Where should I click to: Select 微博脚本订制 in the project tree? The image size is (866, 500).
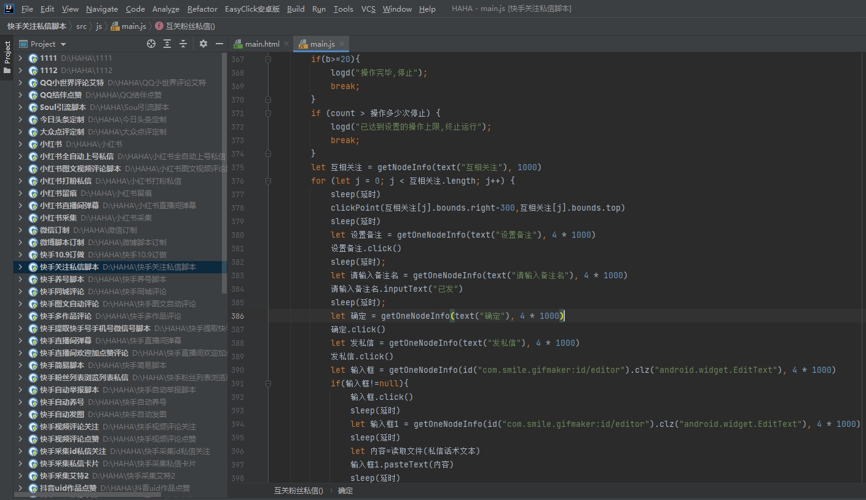[62, 243]
